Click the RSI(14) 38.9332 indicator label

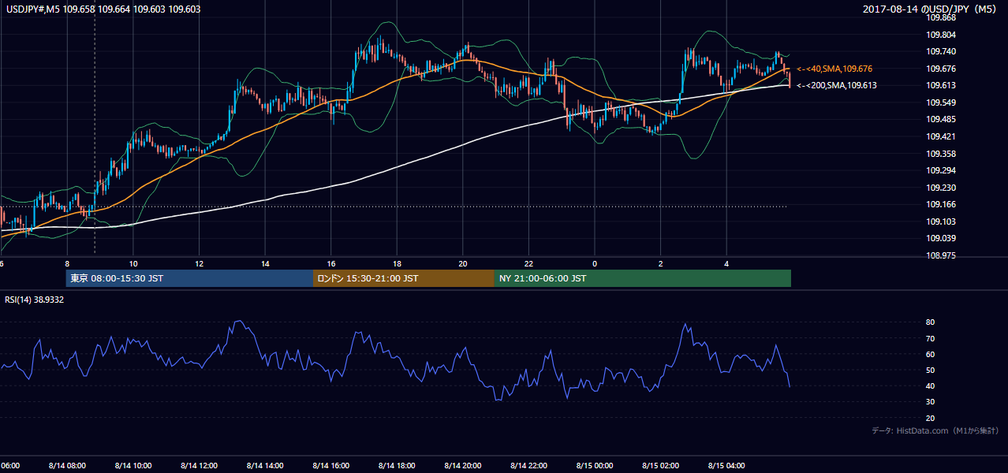35,300
